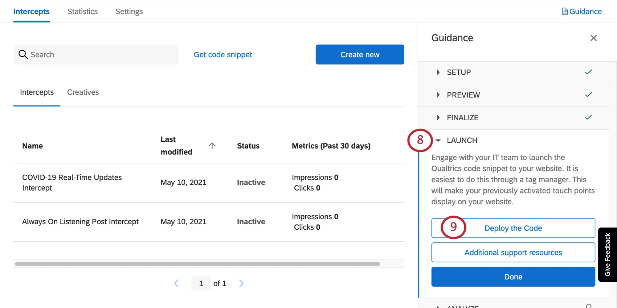
Task: Close the Guidance panel
Action: pos(593,38)
